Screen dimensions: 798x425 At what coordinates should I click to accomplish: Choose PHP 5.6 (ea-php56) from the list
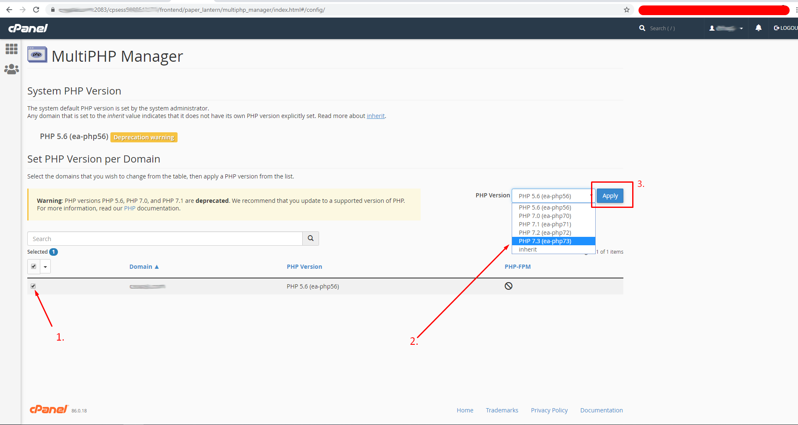coord(553,207)
